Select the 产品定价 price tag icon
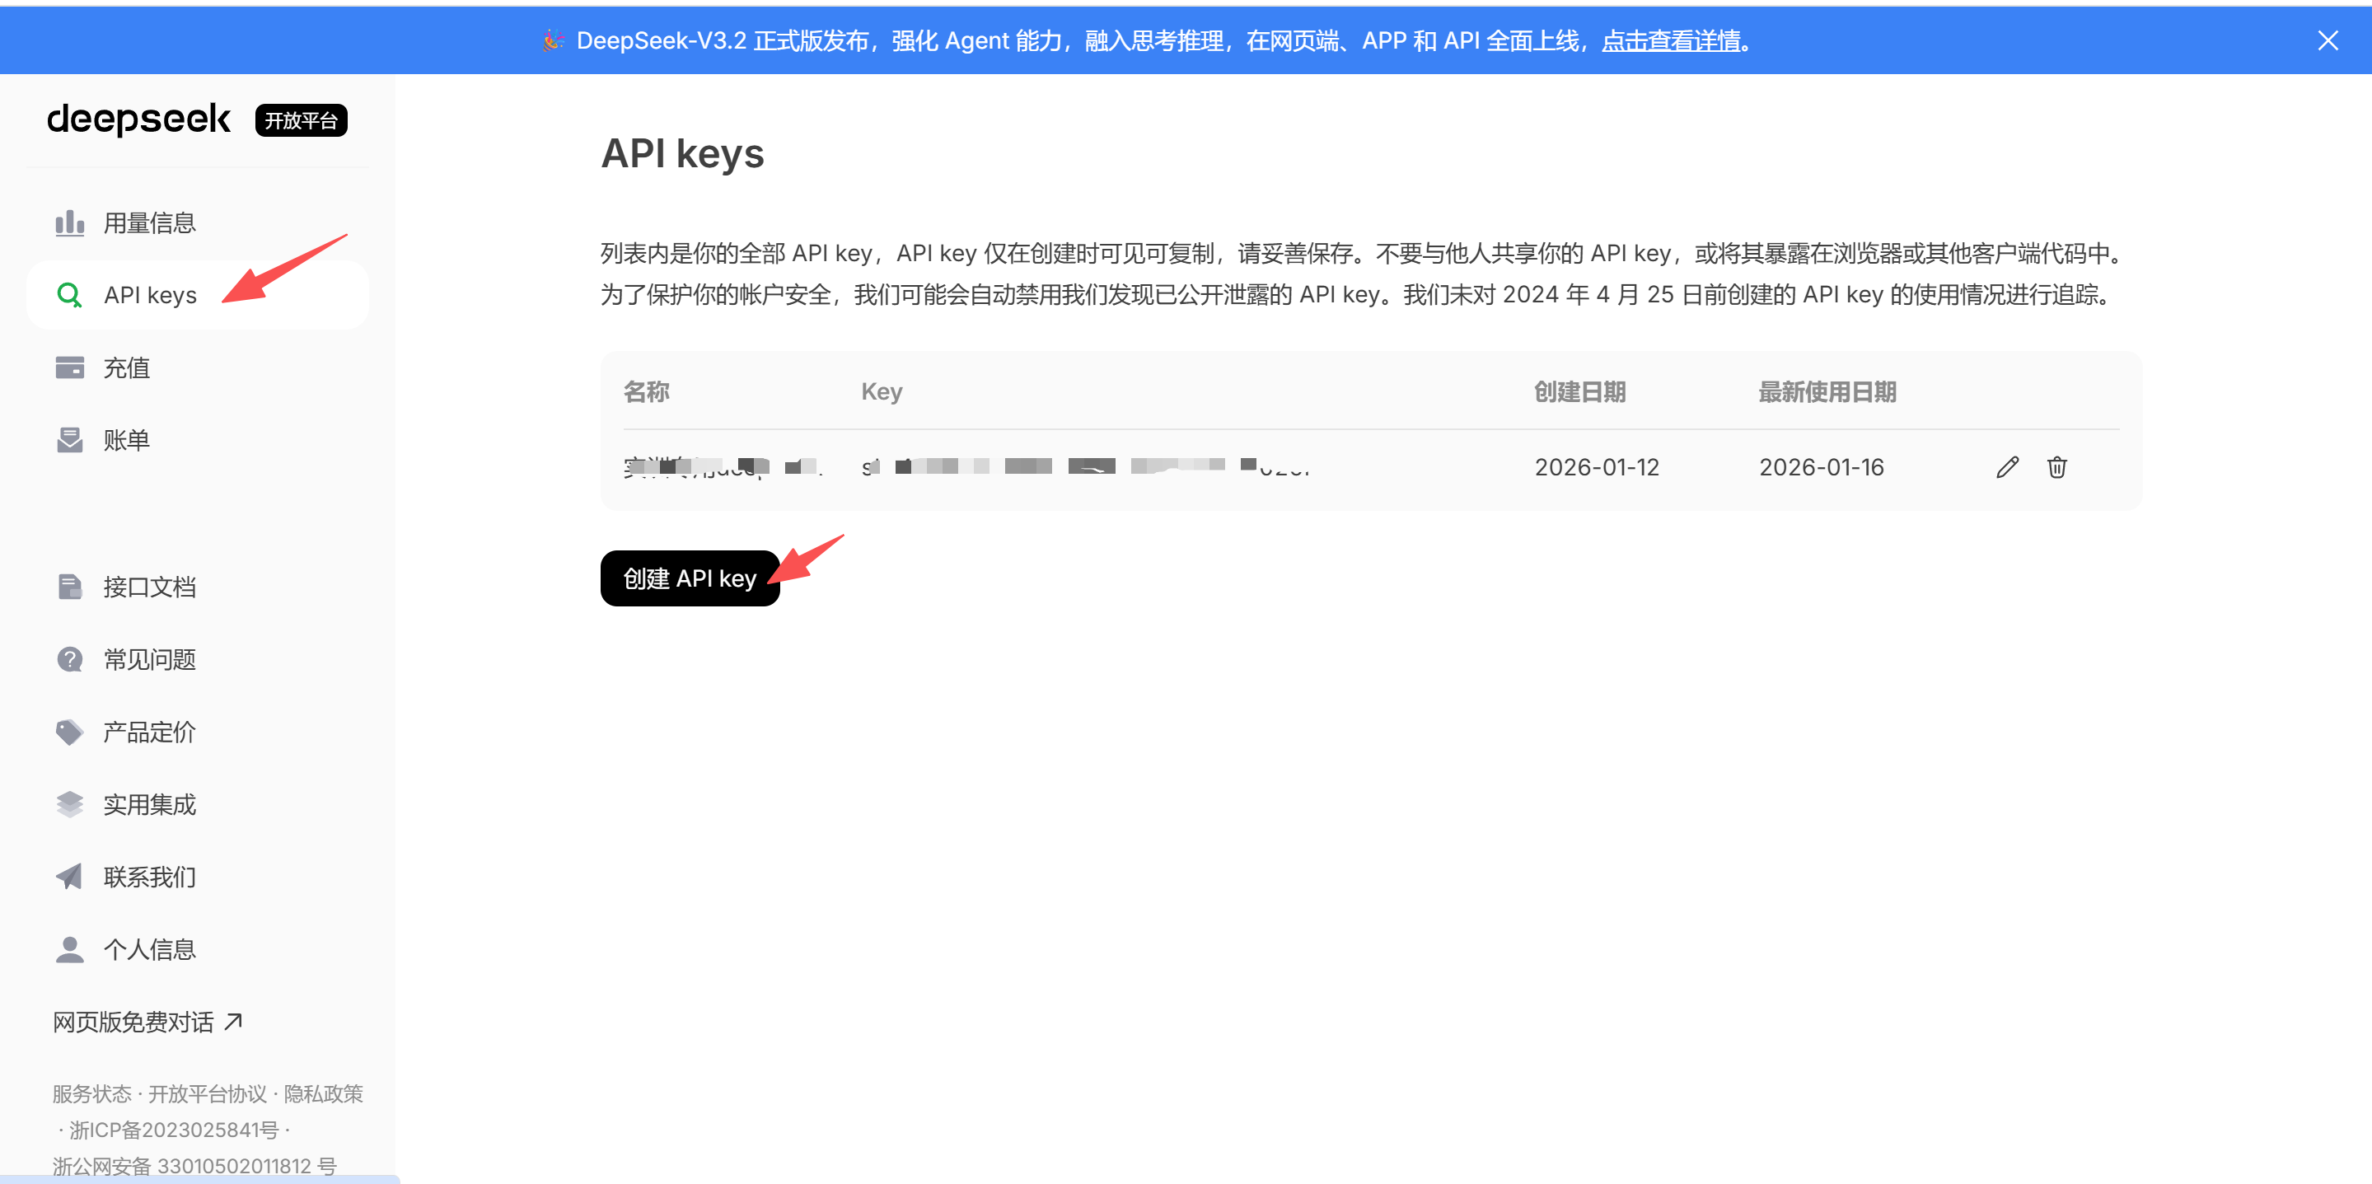2372x1184 pixels. click(x=70, y=731)
